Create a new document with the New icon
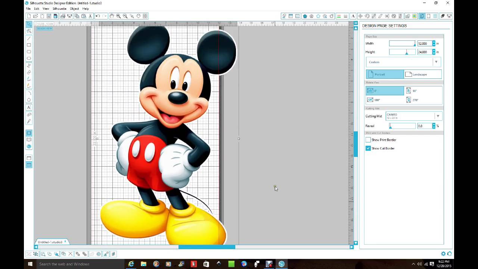This screenshot has width=478, height=269. (x=29, y=16)
